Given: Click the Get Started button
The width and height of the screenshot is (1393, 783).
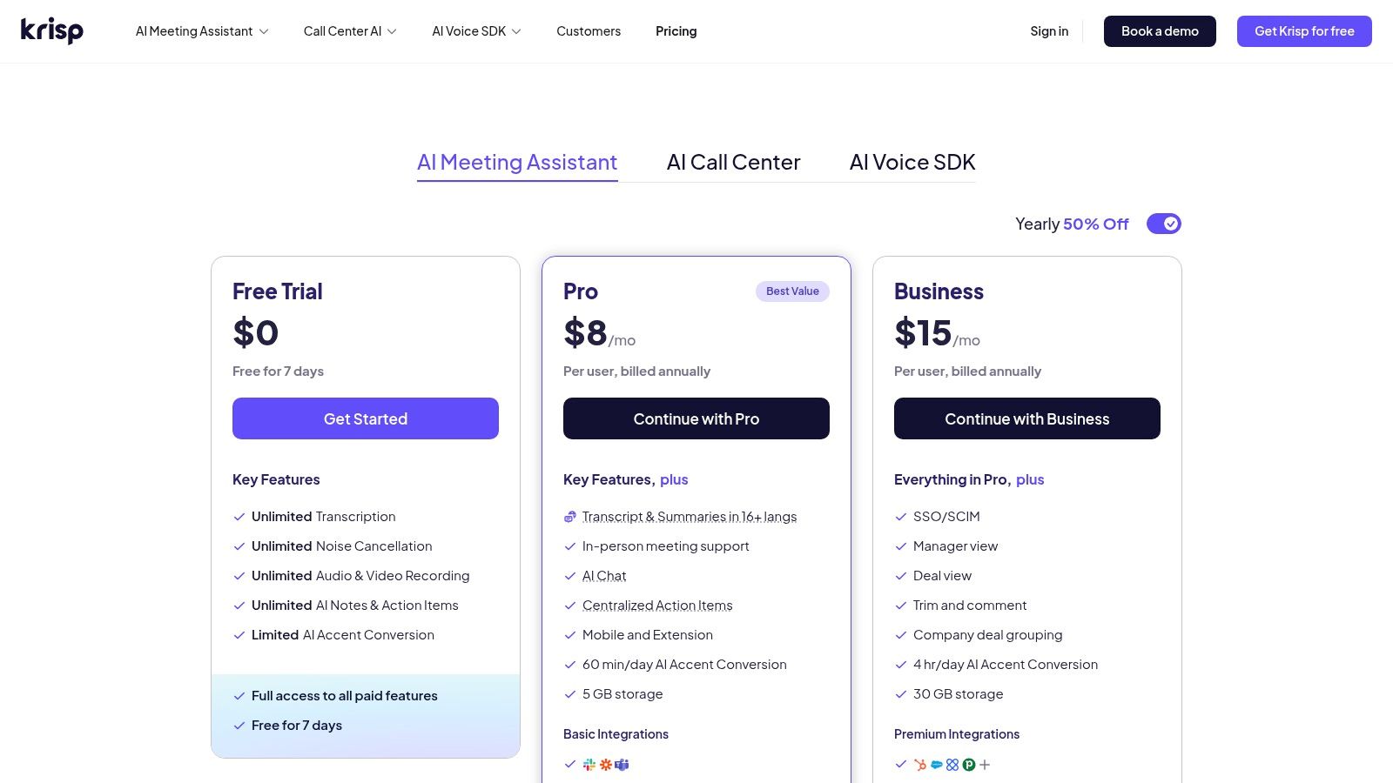Looking at the screenshot, I should pyautogui.click(x=366, y=418).
